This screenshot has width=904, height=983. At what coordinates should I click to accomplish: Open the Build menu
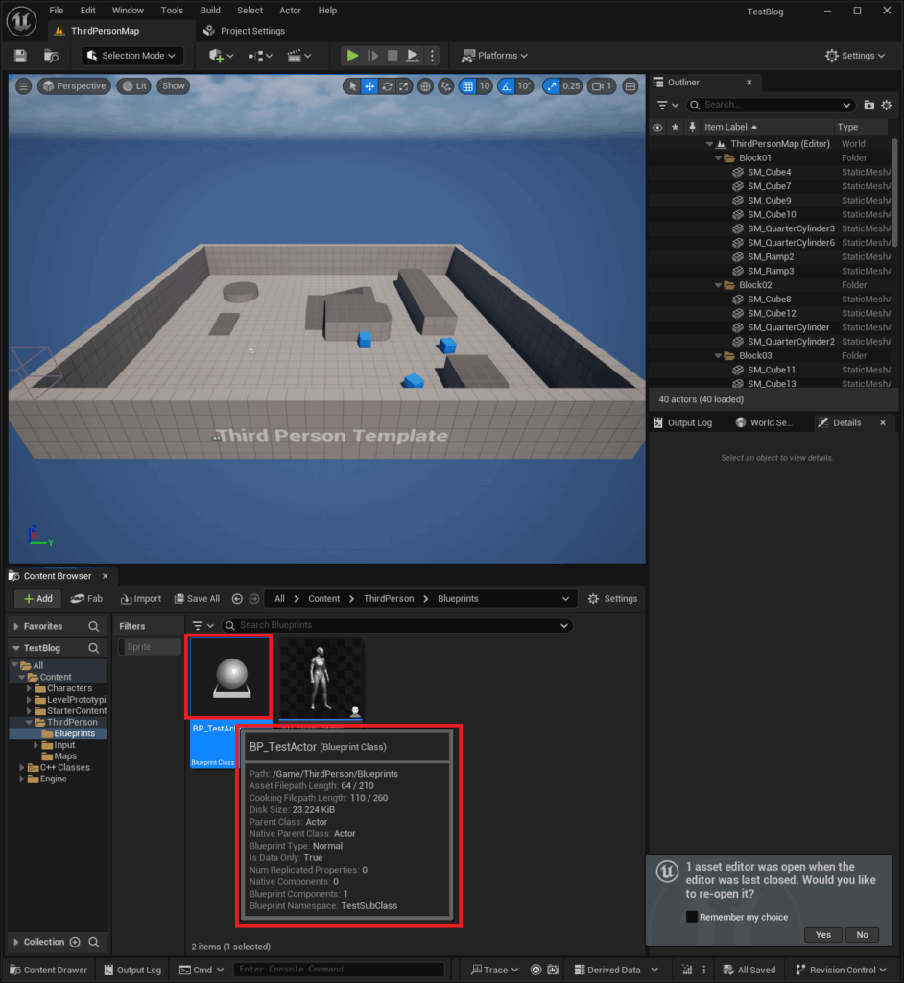tap(210, 11)
